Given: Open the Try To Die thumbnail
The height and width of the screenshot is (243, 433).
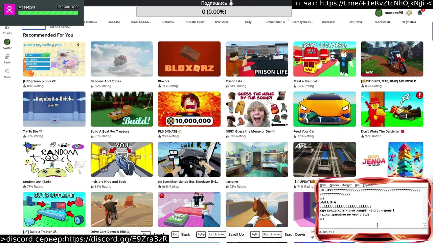Looking at the screenshot, I should click(x=54, y=109).
